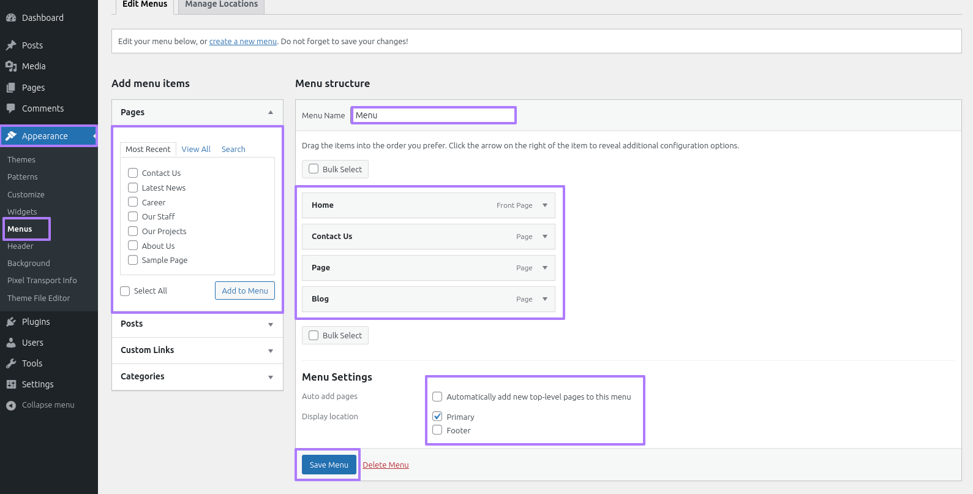Screen dimensions: 973x494
Task: Click the Save Menu button
Action: (329, 465)
